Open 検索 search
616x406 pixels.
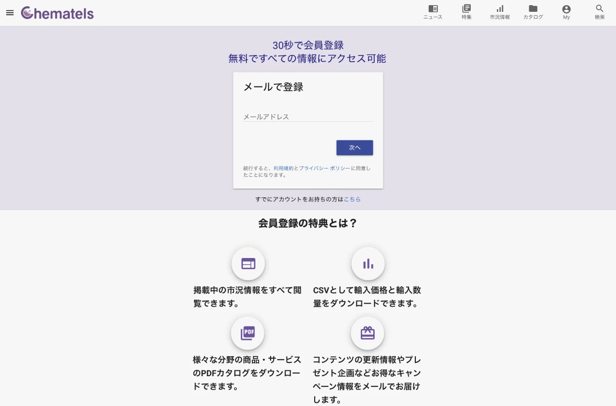pos(600,12)
